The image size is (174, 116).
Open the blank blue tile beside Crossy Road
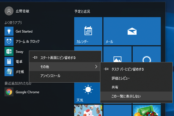(117, 110)
